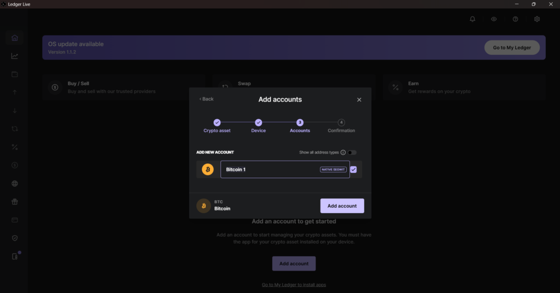Open the gift icon in the sidebar
Screen dimensions: 560x293
pos(15,202)
